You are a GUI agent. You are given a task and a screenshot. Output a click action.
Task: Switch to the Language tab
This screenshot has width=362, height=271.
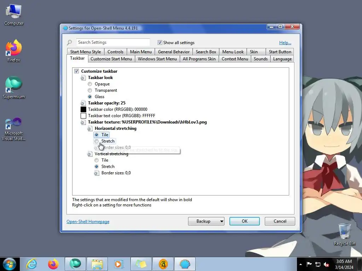[282, 59]
